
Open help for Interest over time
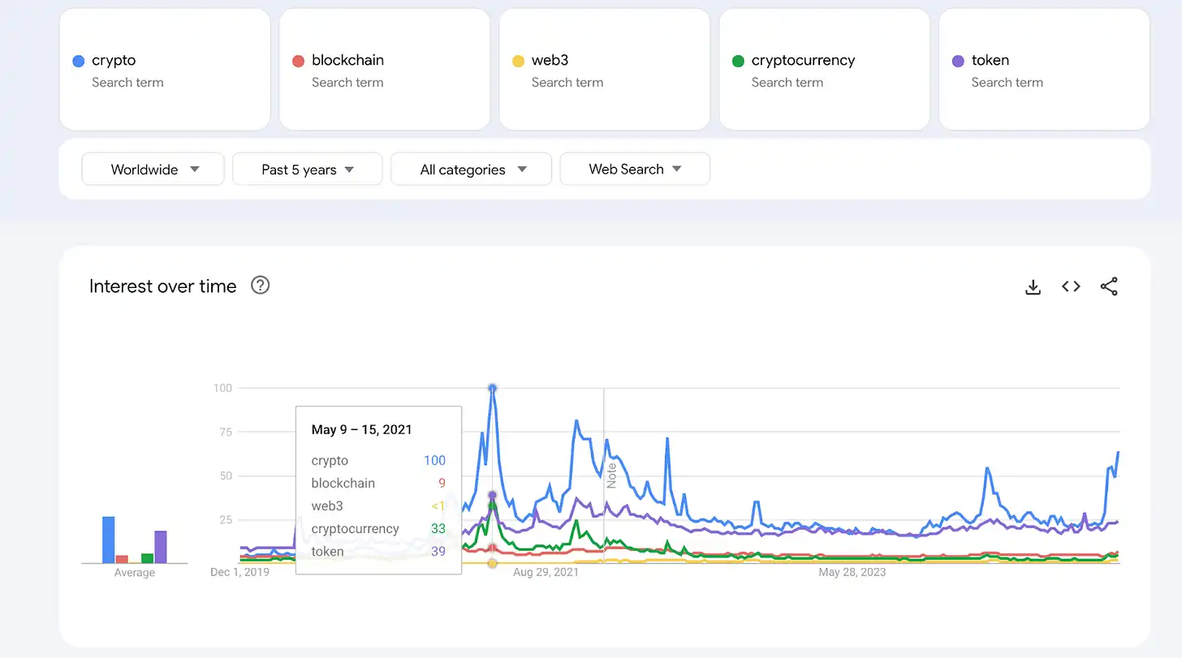coord(260,286)
